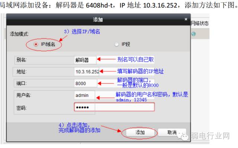This screenshot has height=148, width=238.
Task: Click the 别名 field containing 解码器
Action: click(x=85, y=60)
